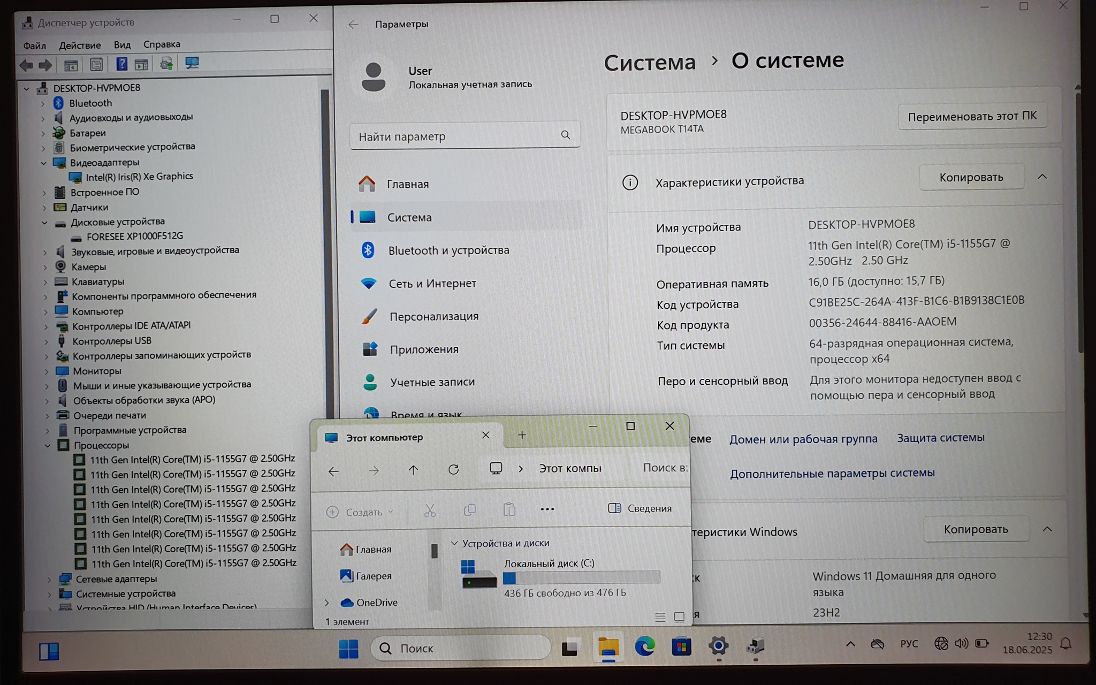Screen dimensions: 1096x685
Task: Click the Cut scissors icon in Explorer
Action: [x=430, y=510]
